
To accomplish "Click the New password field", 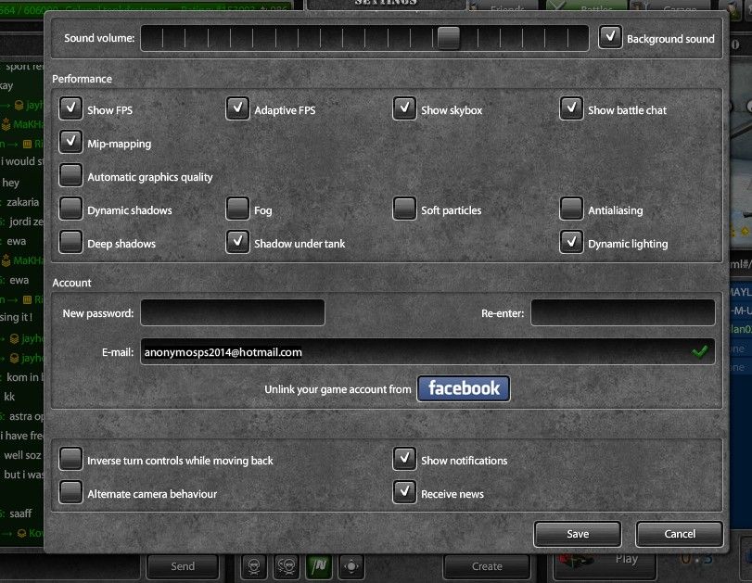I will click(233, 313).
